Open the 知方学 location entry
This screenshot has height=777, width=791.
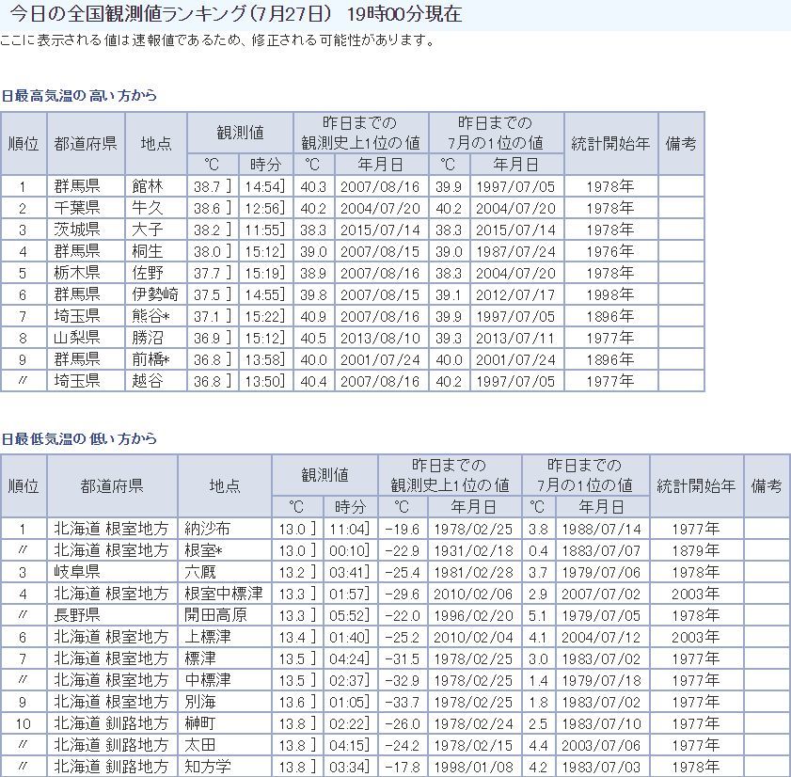[x=208, y=767]
